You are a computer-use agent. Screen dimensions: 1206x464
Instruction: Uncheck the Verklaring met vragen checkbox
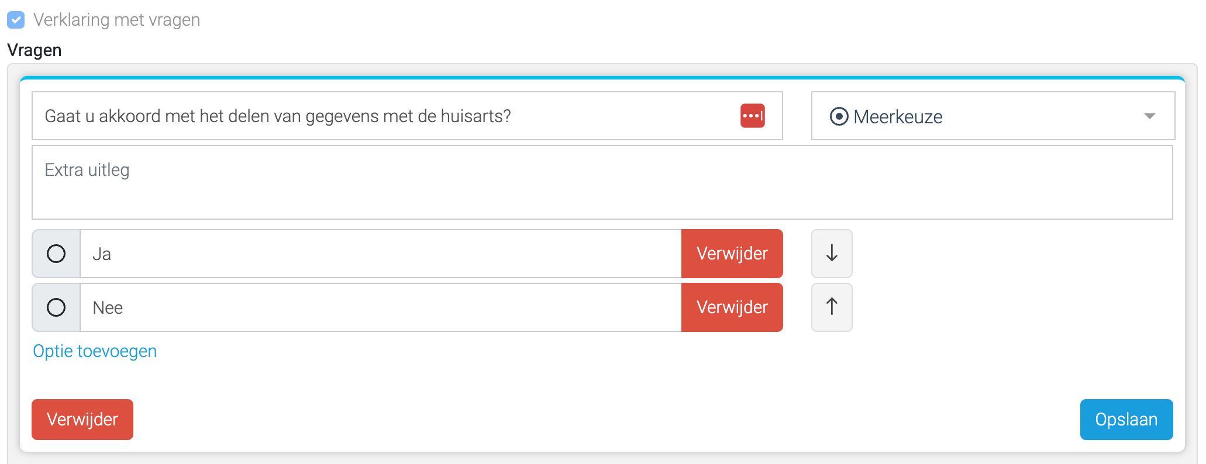click(x=16, y=20)
